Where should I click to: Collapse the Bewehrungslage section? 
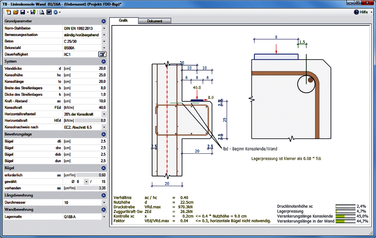click(103, 134)
